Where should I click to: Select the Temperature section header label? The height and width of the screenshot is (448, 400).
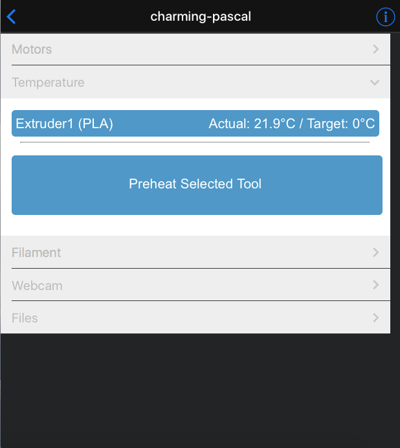pyautogui.click(x=48, y=83)
